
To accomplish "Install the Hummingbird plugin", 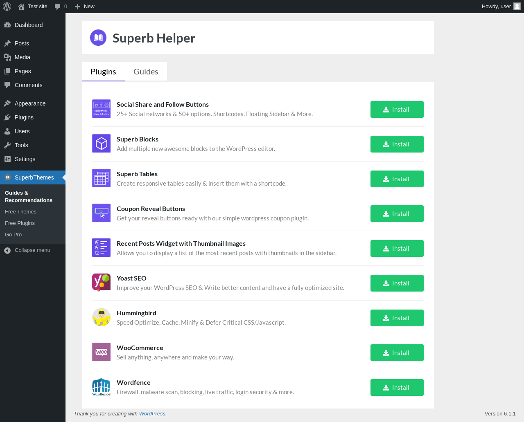I will [x=397, y=318].
